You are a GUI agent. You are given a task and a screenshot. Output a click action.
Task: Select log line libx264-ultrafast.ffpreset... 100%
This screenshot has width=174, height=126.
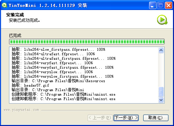53,54
